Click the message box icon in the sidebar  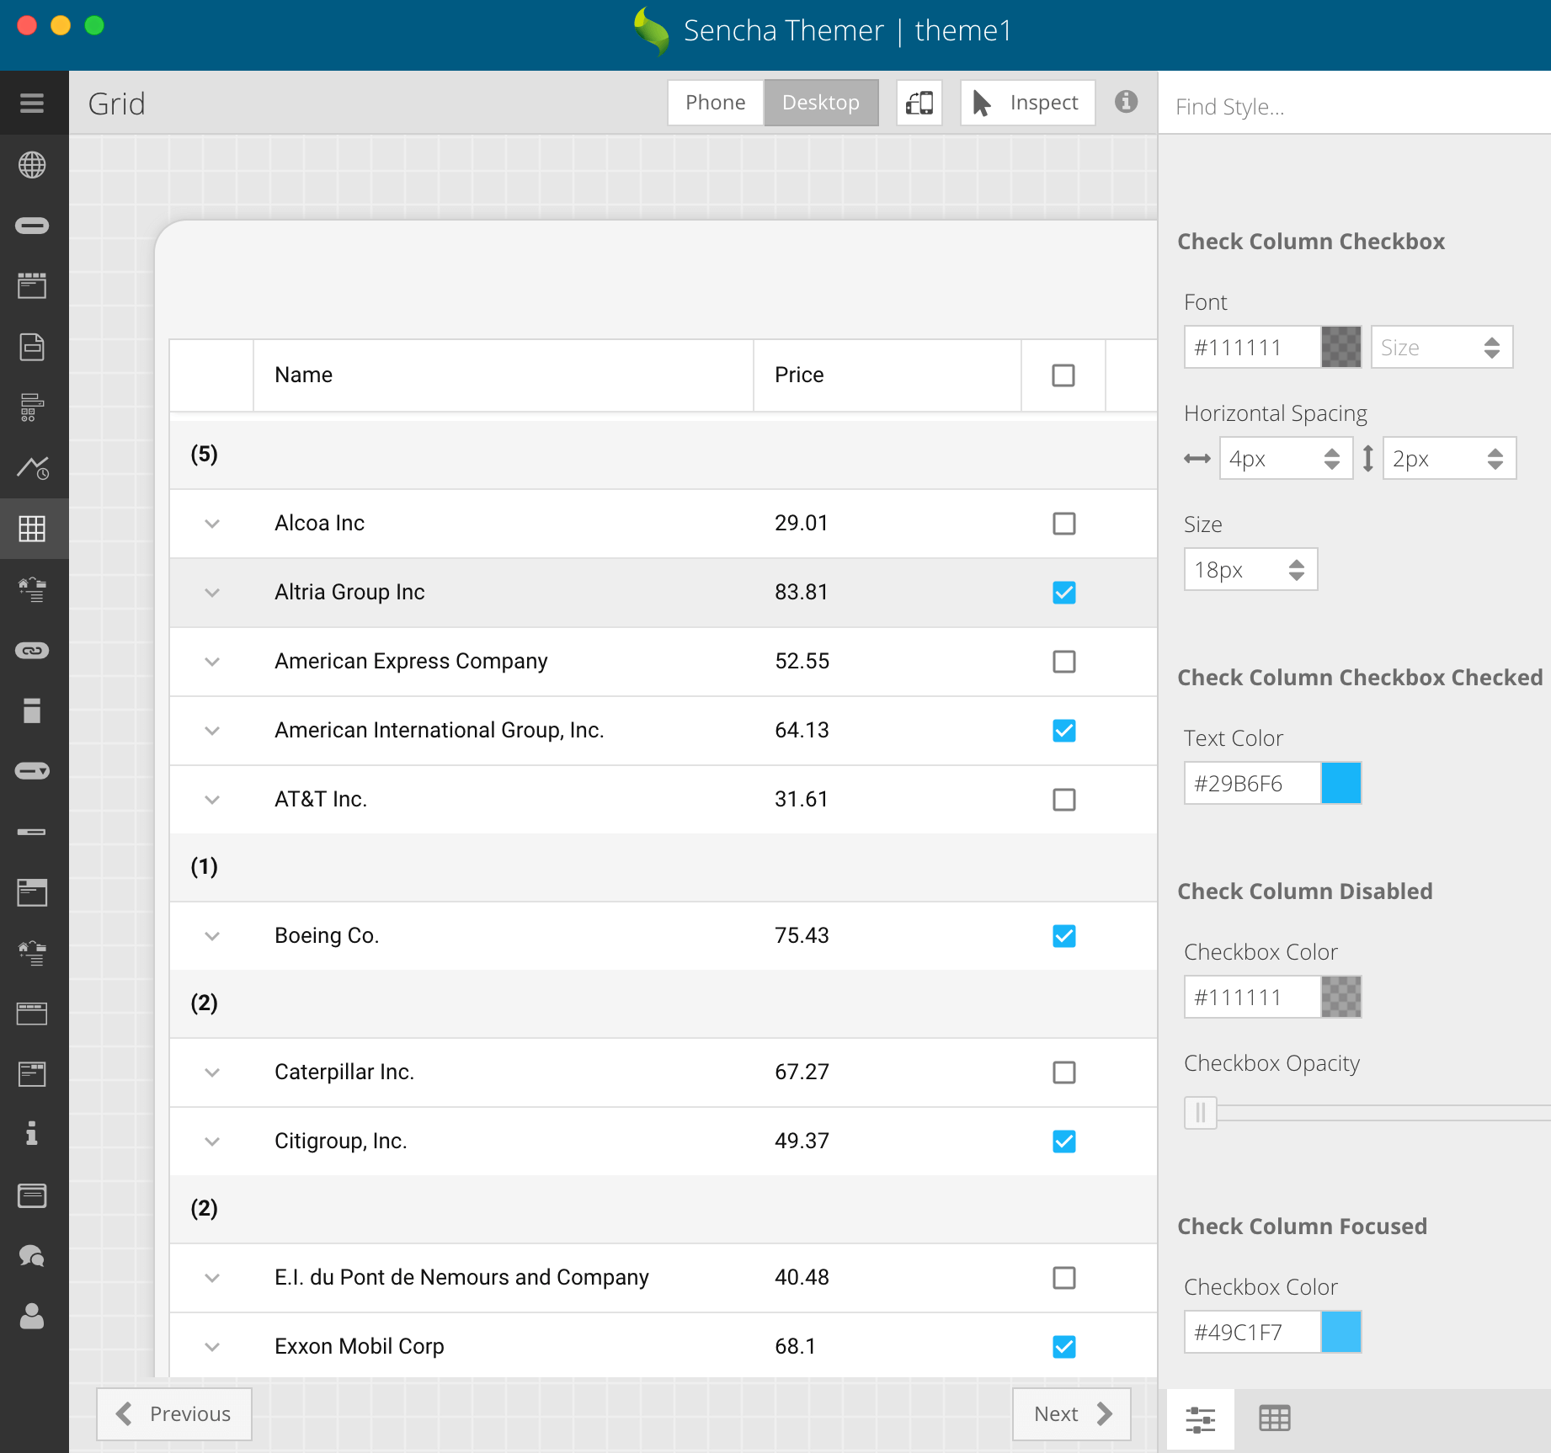[x=32, y=1195]
